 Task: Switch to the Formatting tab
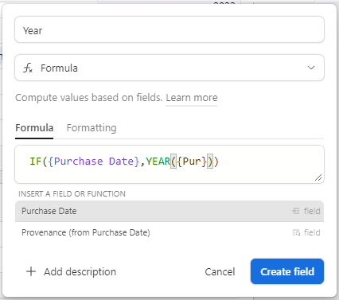[x=92, y=128]
